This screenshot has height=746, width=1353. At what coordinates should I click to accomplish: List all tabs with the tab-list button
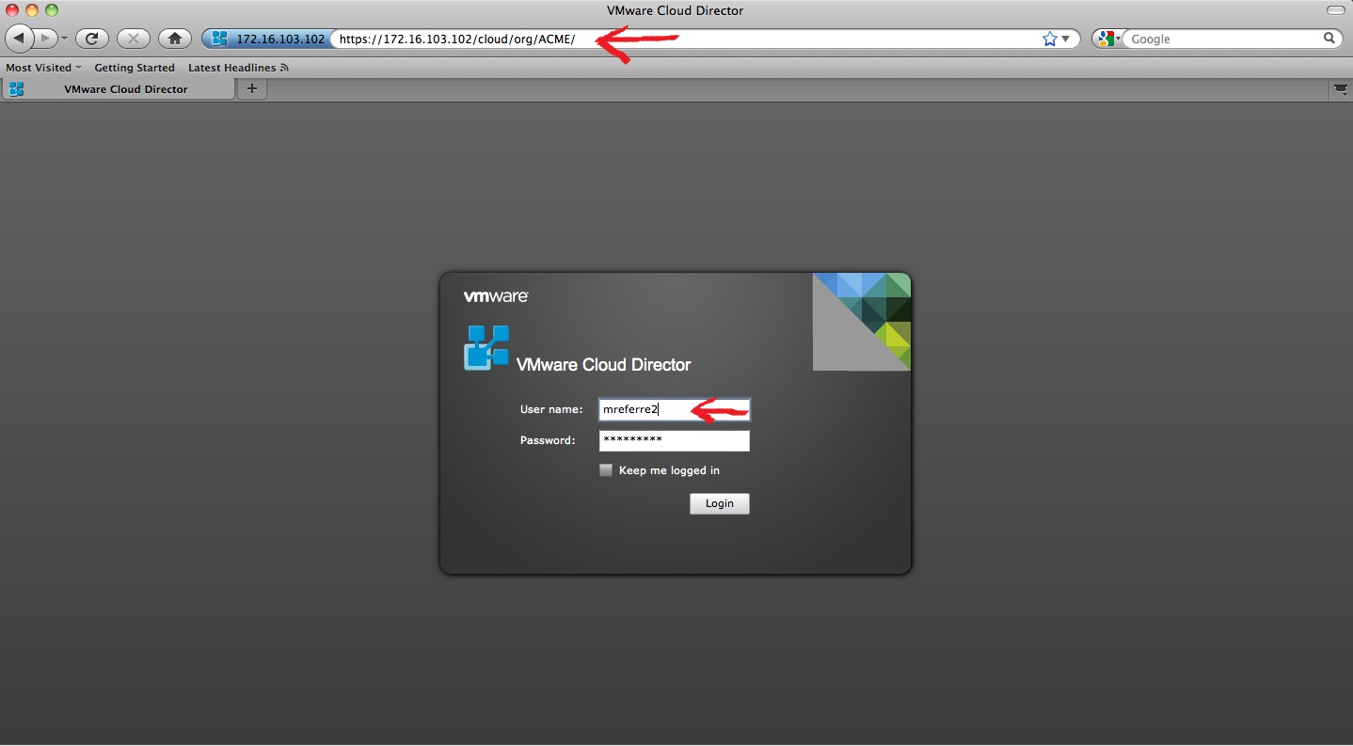(1341, 89)
